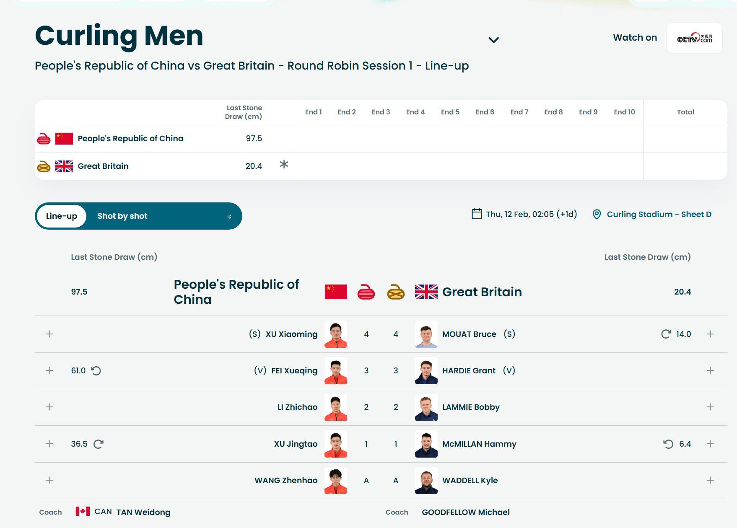The image size is (737, 528).
Task: Open the Curling Men event dropdown chevron
Action: click(494, 40)
